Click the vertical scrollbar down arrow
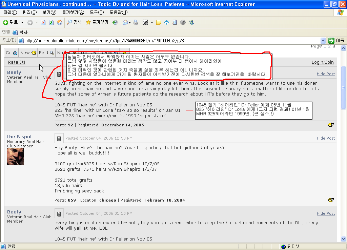Viewport: 347px width, 250px height. (343, 239)
